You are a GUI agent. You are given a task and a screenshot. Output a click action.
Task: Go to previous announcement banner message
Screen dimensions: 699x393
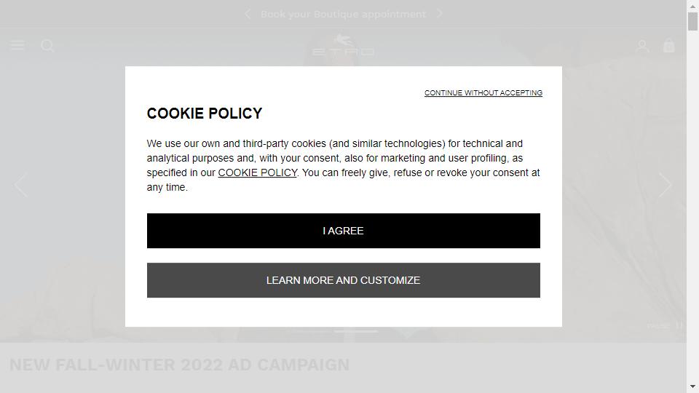[248, 15]
